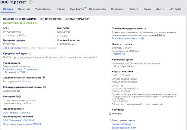
Task: Show Все виды деятельности (8) list
Action: coord(128,38)
